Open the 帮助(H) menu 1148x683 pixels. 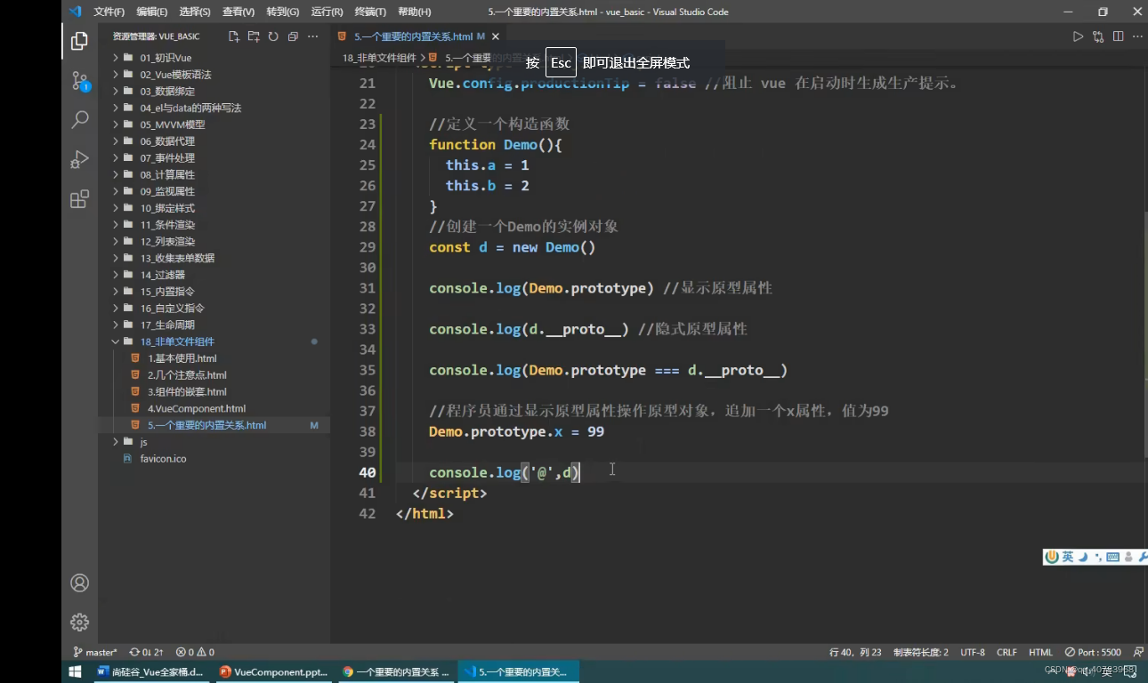415,12
